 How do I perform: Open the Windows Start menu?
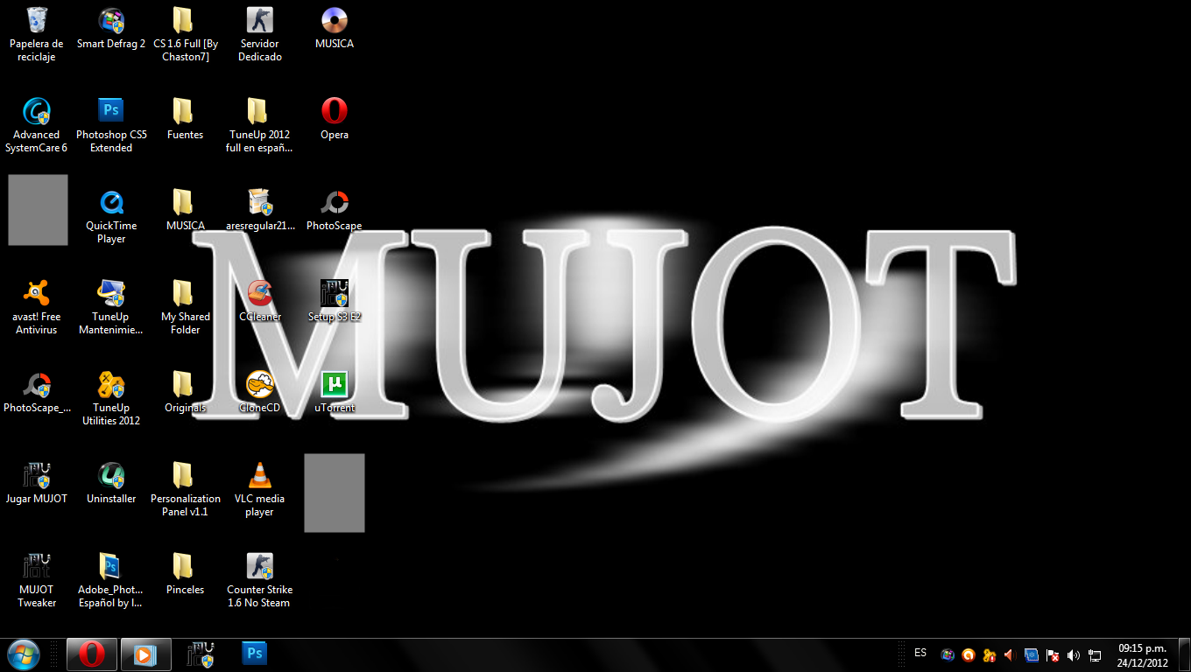[24, 654]
